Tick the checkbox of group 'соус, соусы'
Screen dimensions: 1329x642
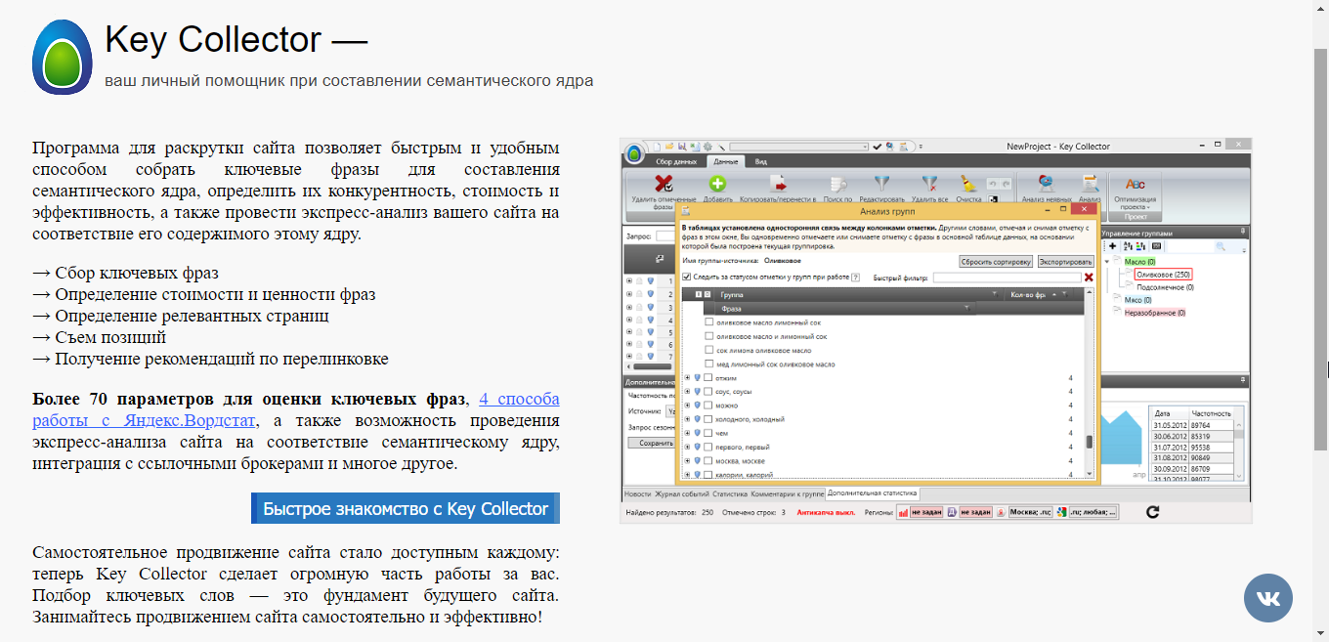coord(708,392)
